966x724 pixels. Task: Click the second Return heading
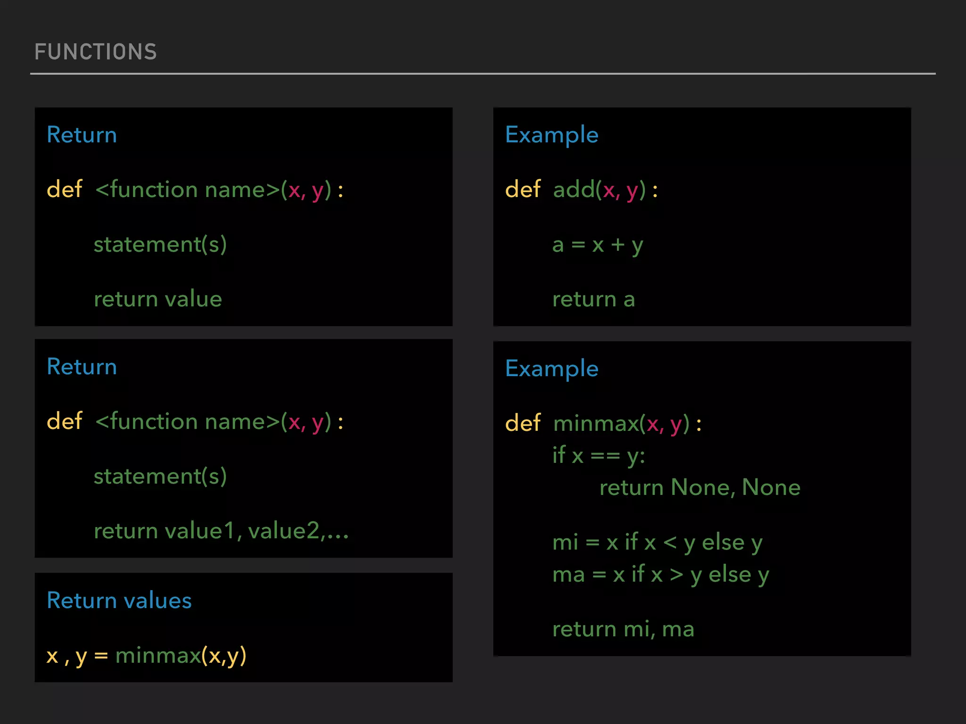point(82,367)
